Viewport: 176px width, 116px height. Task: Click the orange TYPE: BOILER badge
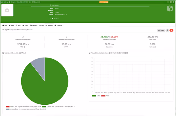(104, 2)
